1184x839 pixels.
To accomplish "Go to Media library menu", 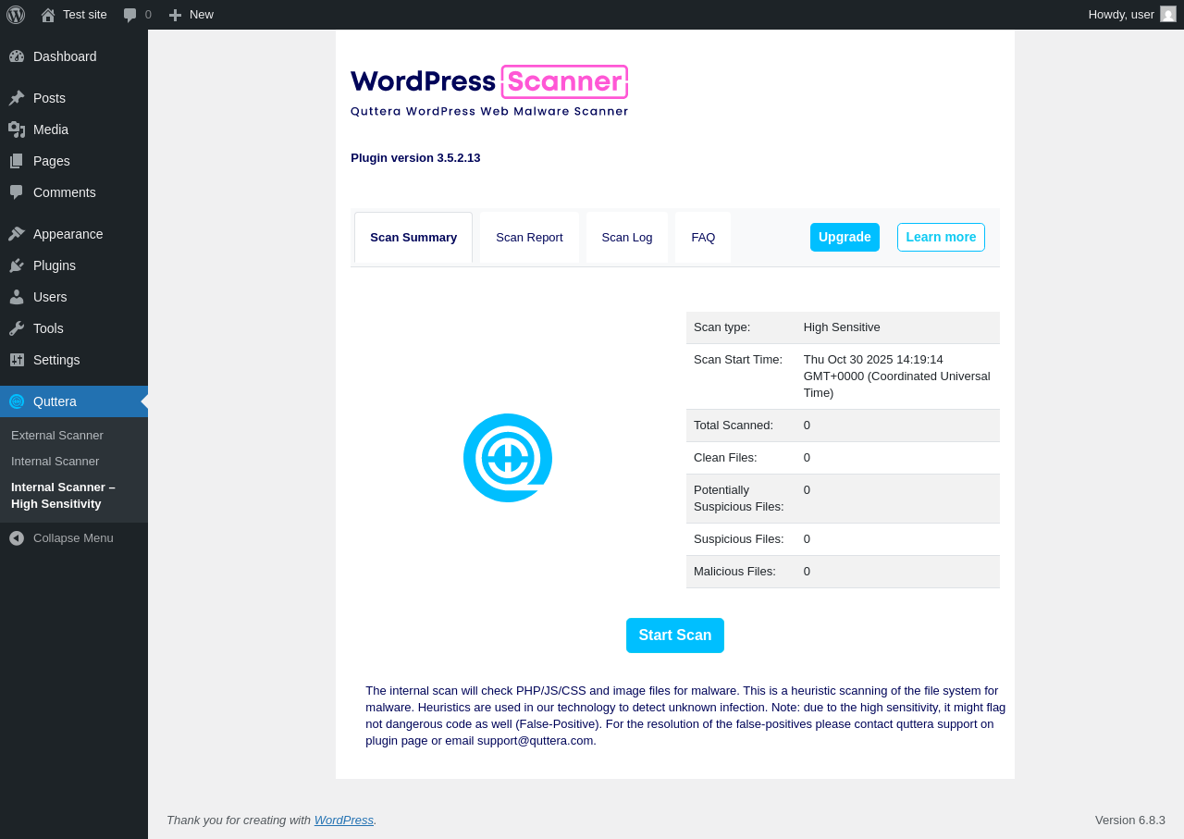I will 51,130.
